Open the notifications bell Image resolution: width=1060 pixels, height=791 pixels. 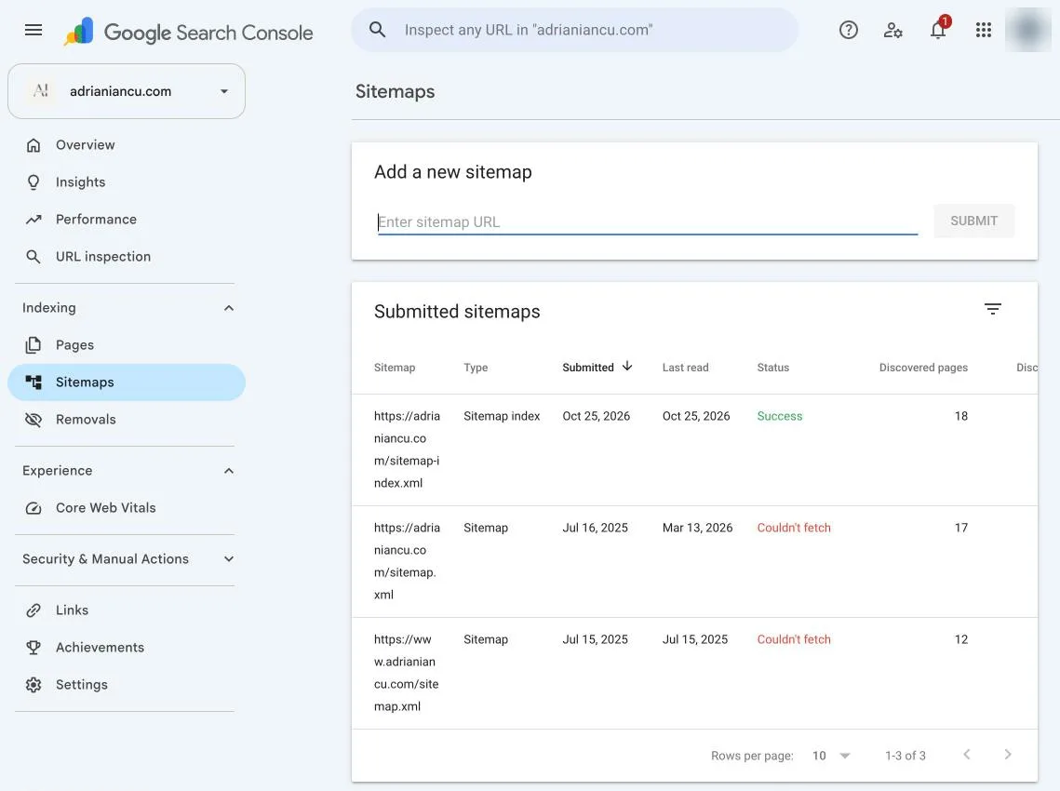tap(938, 29)
